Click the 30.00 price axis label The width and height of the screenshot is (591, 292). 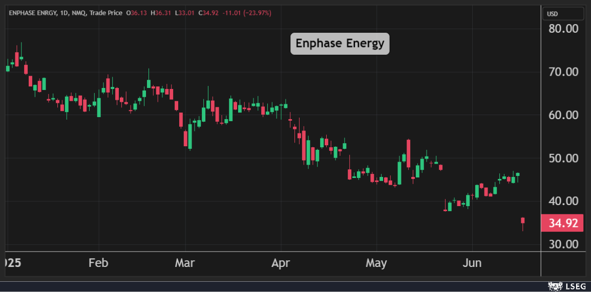tap(563, 244)
